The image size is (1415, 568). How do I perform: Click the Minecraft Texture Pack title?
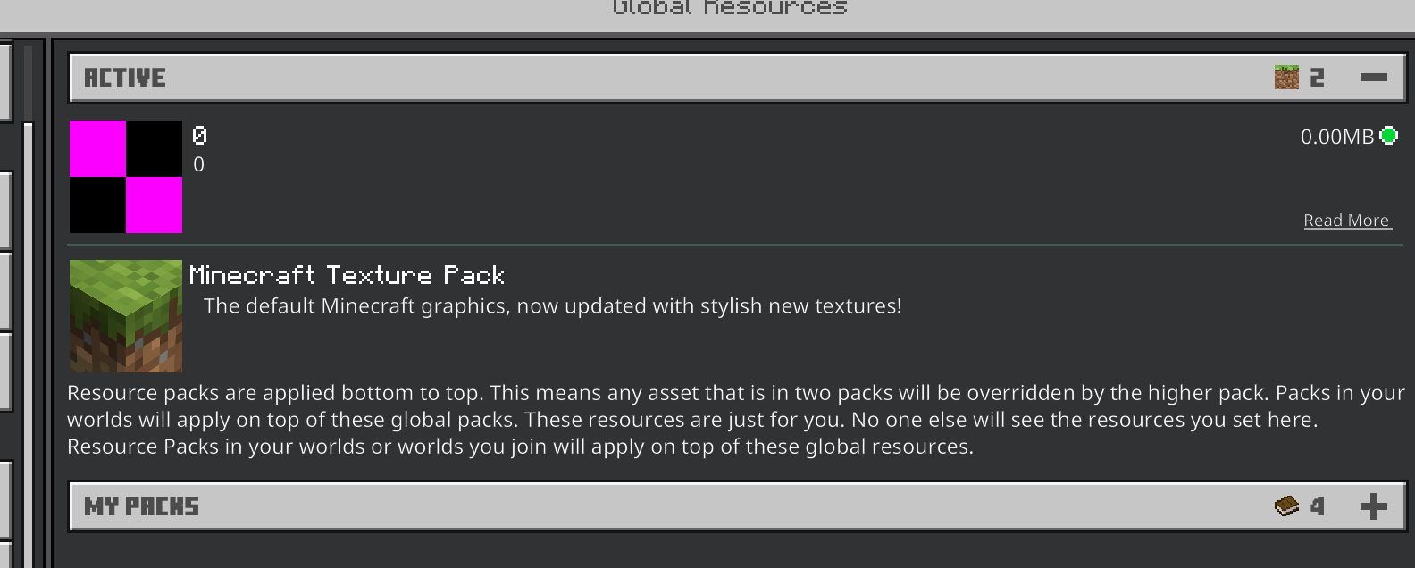347,274
